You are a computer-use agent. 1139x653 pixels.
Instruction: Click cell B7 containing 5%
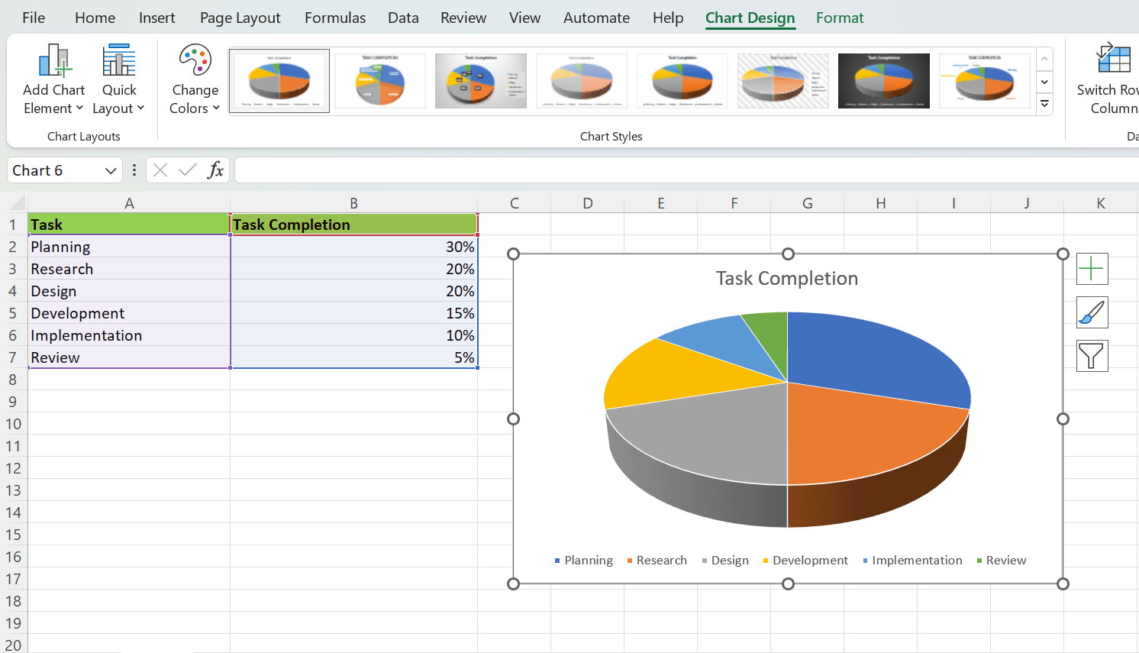click(353, 357)
